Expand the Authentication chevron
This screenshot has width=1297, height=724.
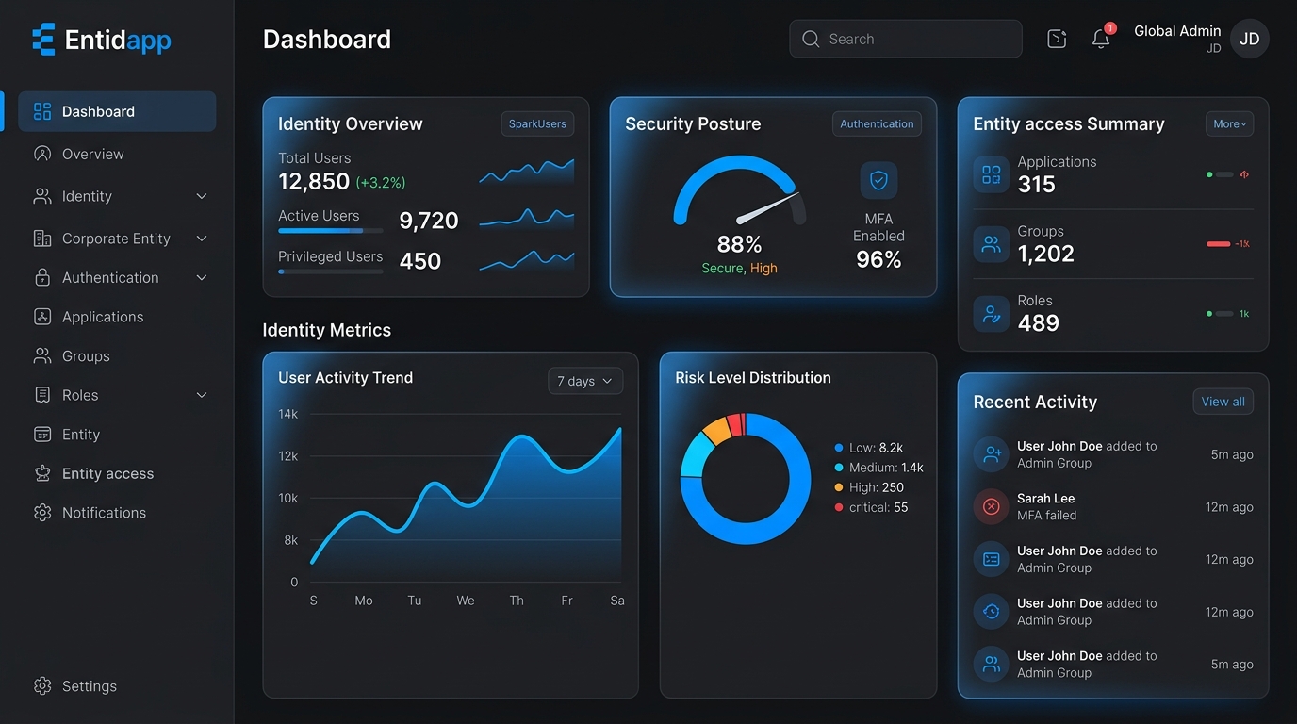(202, 277)
